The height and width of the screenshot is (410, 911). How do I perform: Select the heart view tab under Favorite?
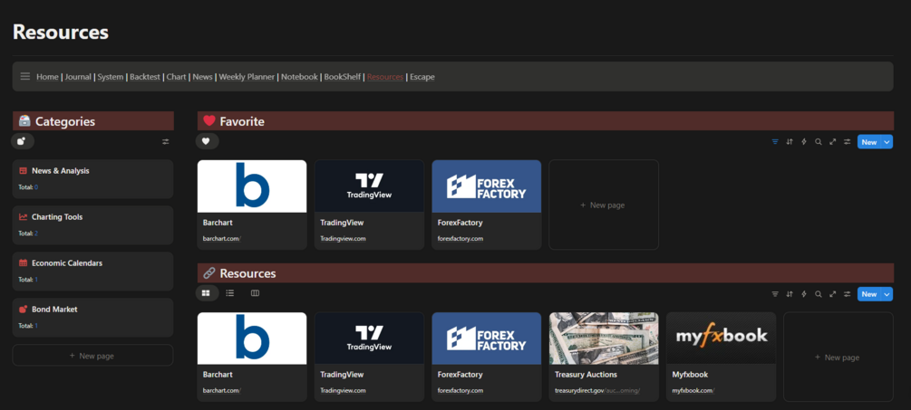(x=208, y=141)
